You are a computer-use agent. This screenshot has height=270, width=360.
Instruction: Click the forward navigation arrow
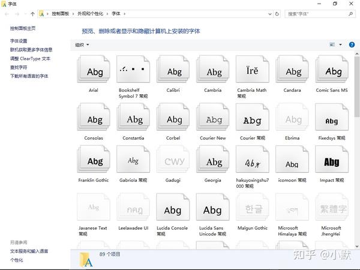[x=17, y=14]
